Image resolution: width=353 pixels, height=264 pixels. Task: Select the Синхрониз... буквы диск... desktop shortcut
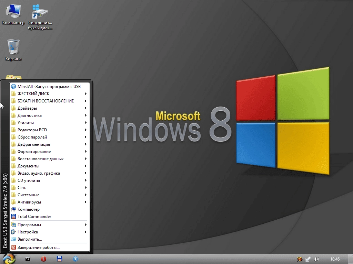[x=40, y=17]
